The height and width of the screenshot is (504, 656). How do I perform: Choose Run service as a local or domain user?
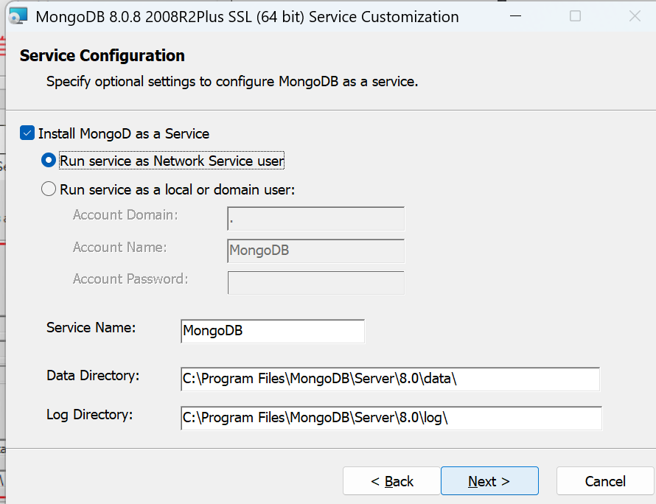49,189
